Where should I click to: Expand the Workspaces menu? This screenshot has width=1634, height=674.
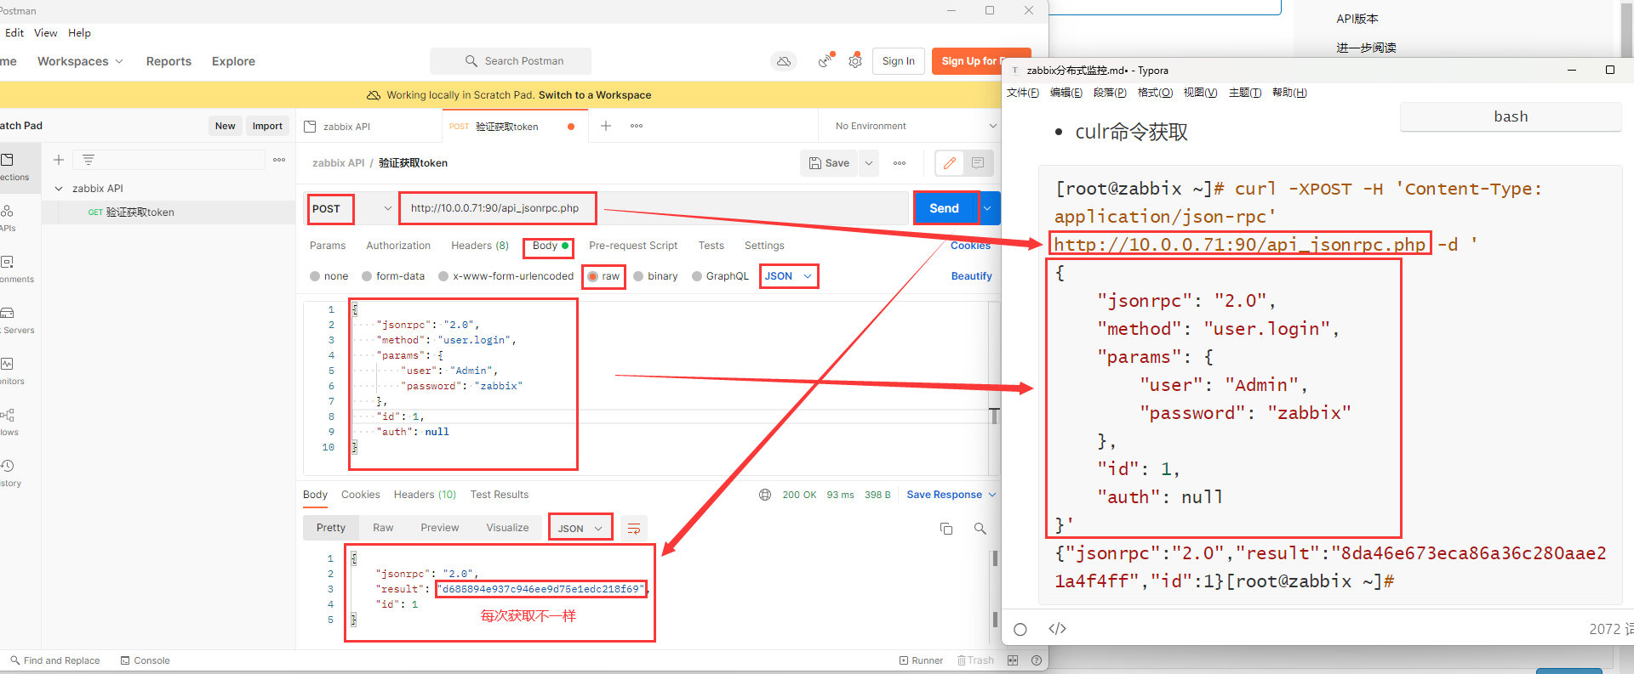tap(80, 61)
